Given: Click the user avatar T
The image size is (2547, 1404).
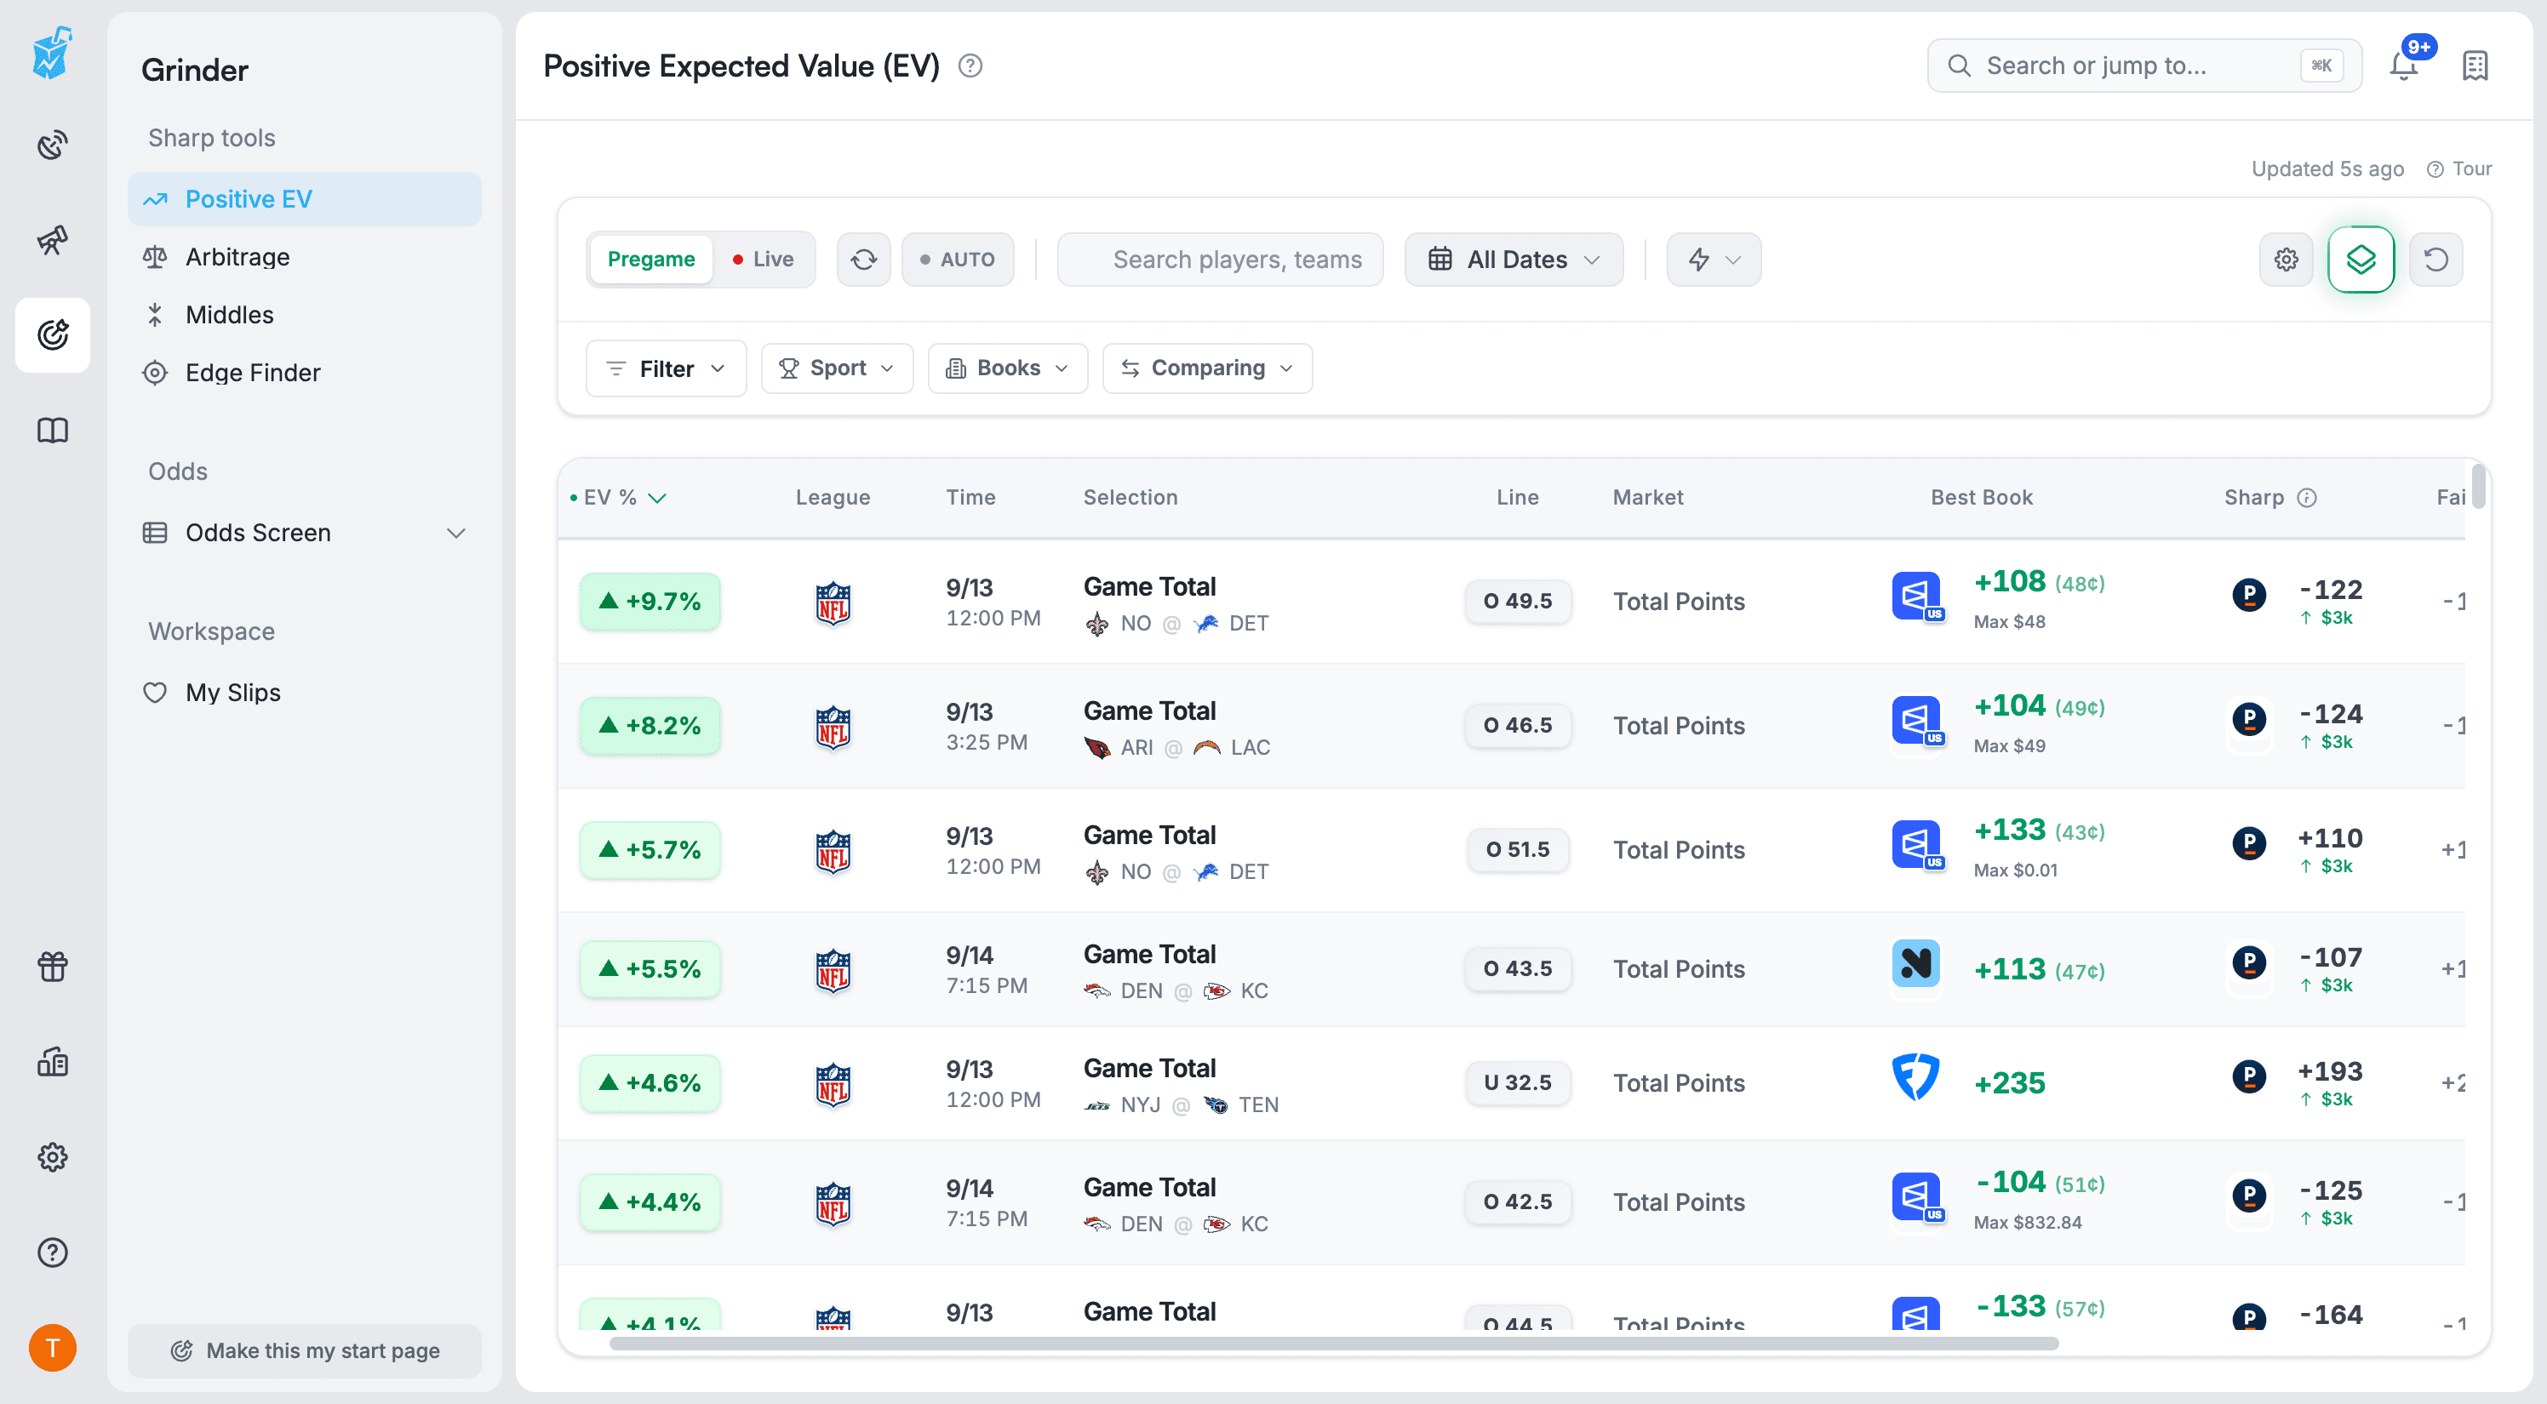Looking at the screenshot, I should tap(53, 1348).
